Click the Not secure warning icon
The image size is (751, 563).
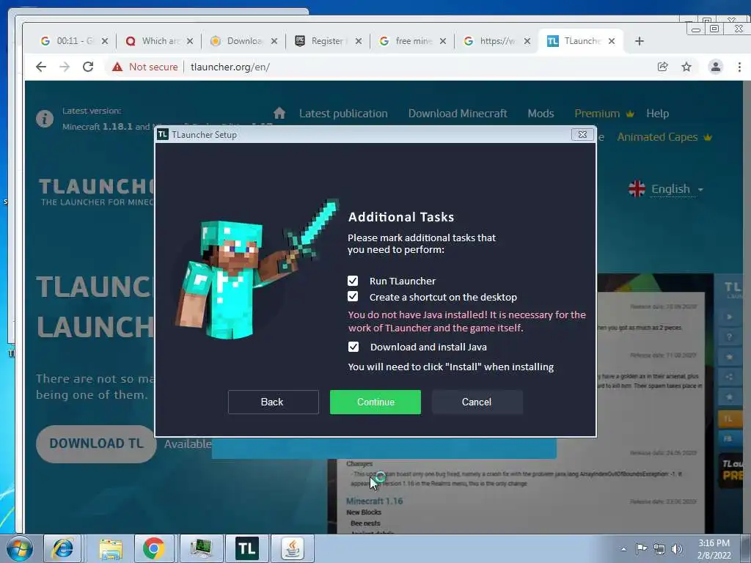[x=117, y=67]
